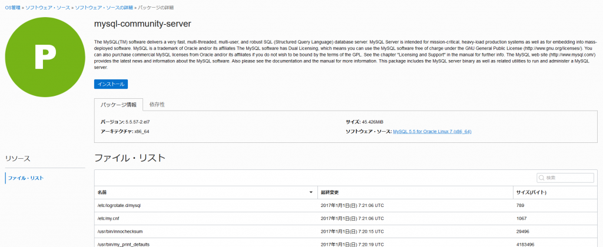The height and width of the screenshot is (247, 603).
Task: Click the ファイル・リスト section heading
Action: coord(130,158)
